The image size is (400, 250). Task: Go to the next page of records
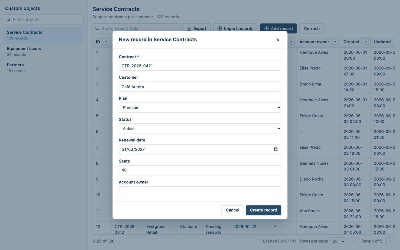point(391,241)
